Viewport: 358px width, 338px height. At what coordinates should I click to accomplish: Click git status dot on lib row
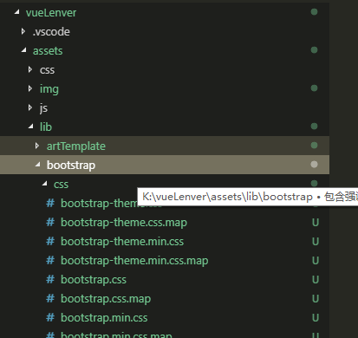coord(314,127)
